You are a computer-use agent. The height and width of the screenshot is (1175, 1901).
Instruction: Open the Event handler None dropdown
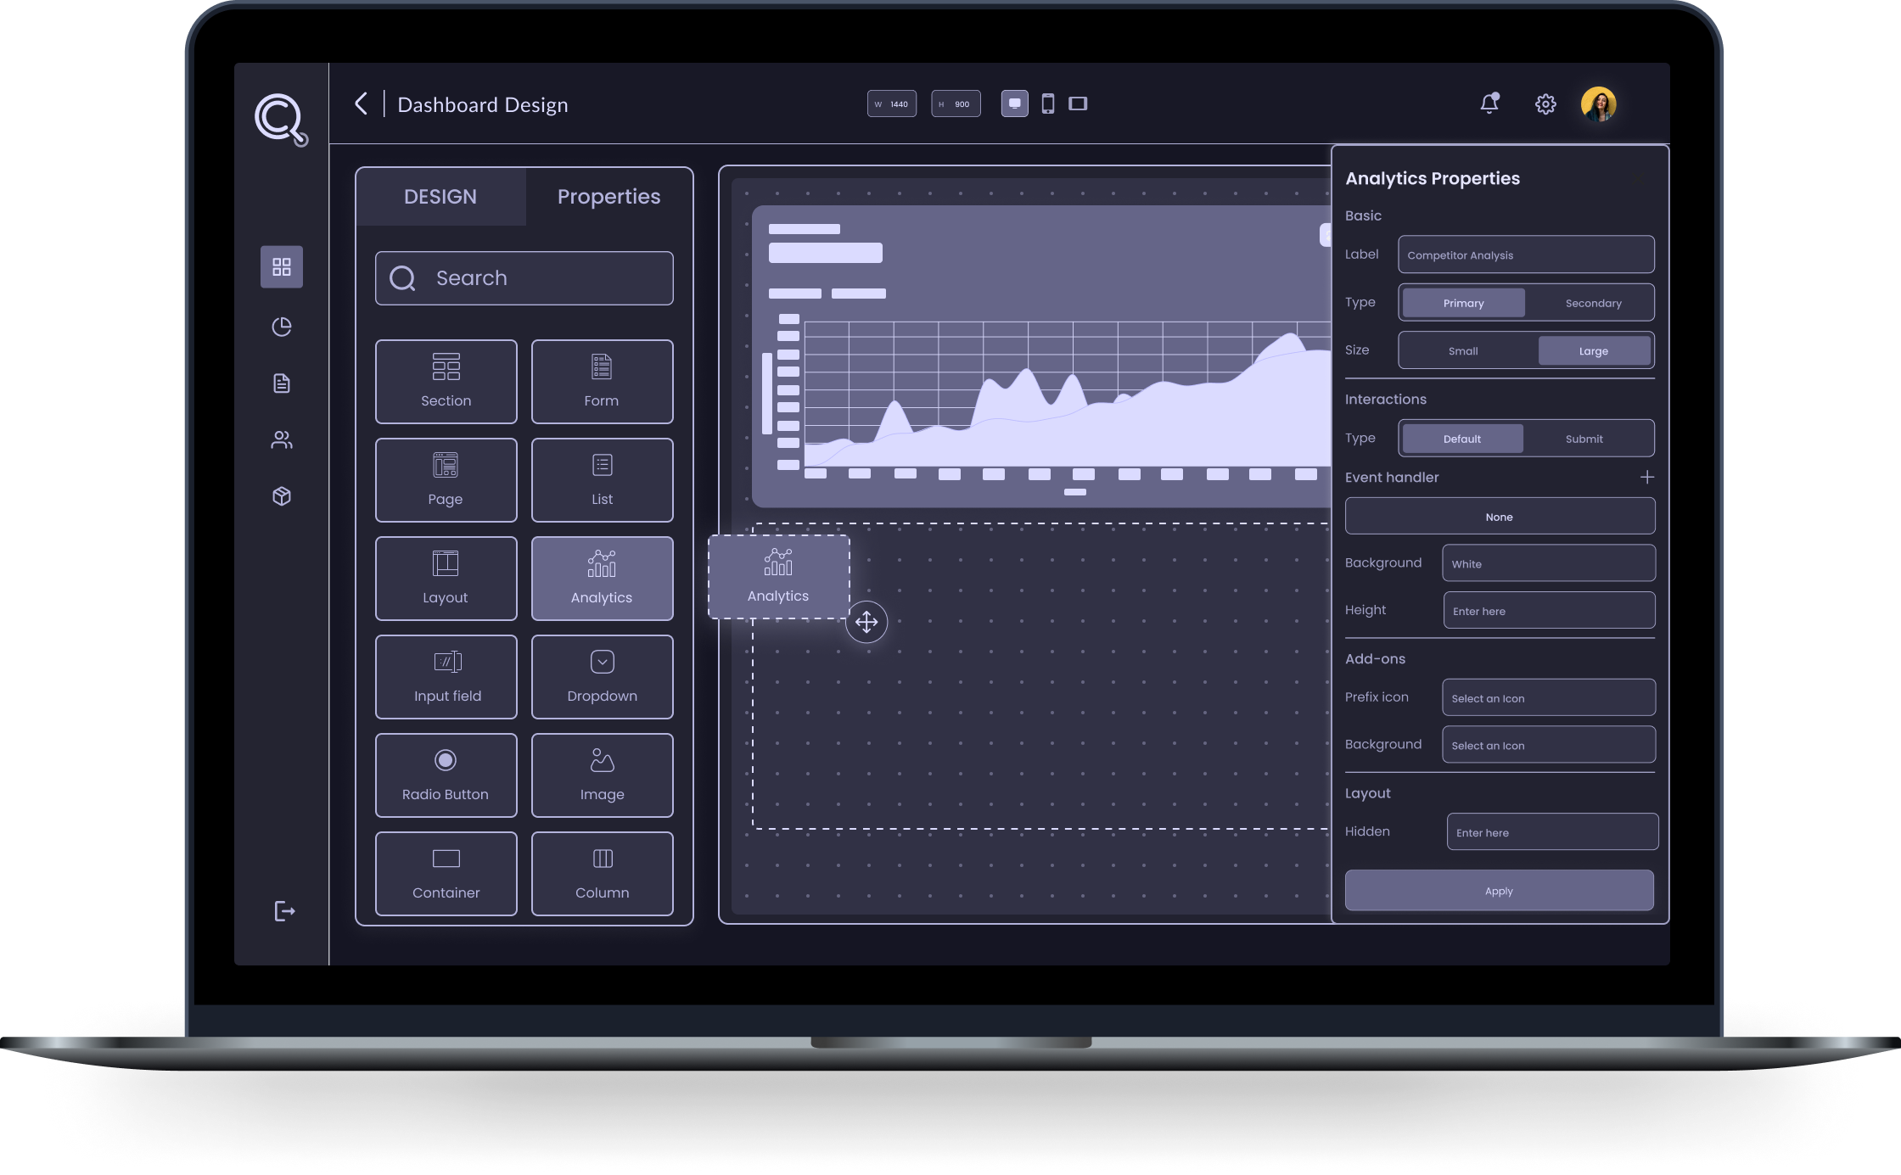[1499, 517]
